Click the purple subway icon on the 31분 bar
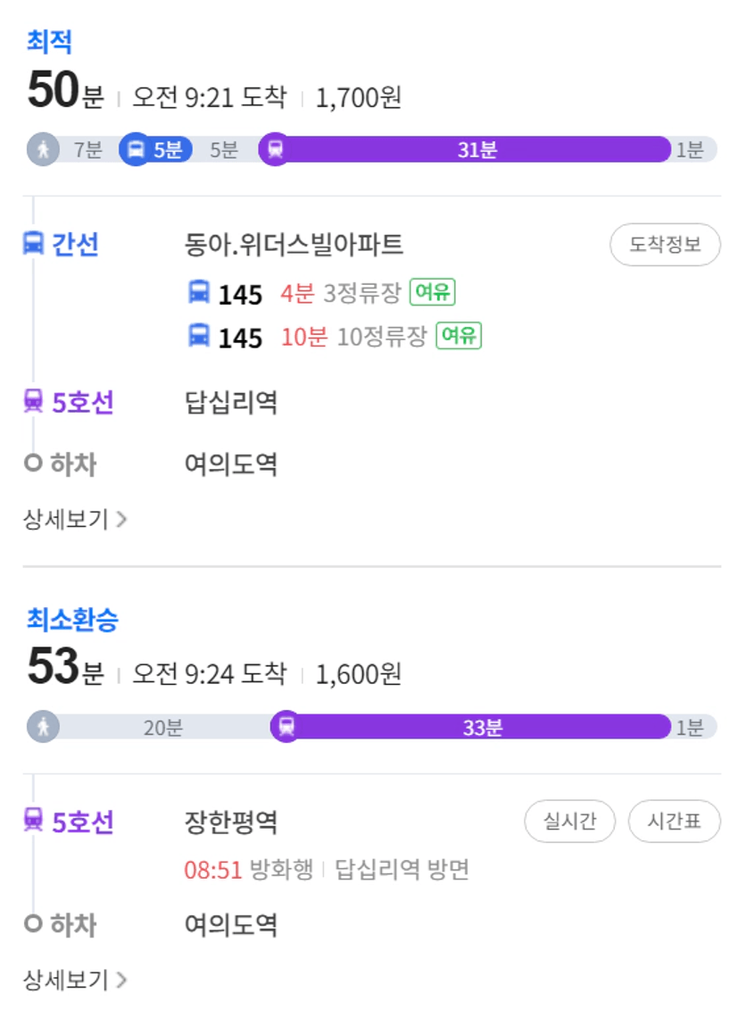The image size is (738, 1010). click(276, 149)
